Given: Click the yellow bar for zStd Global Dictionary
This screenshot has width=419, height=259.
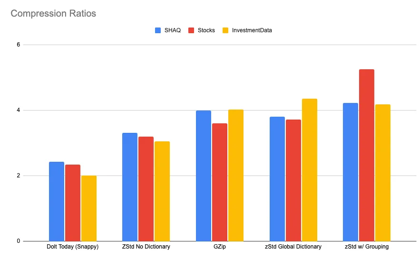Looking at the screenshot, I should (309, 170).
